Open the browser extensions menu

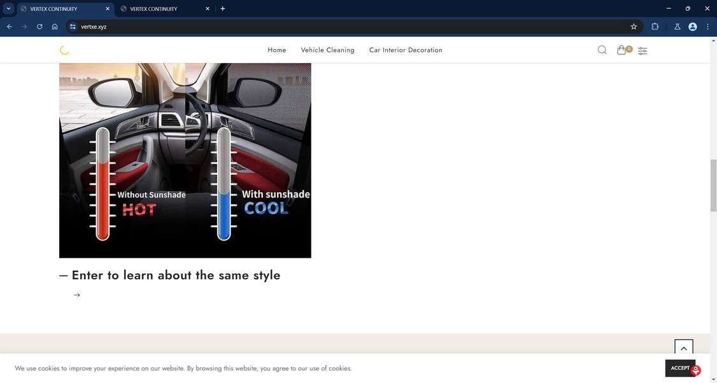(655, 27)
